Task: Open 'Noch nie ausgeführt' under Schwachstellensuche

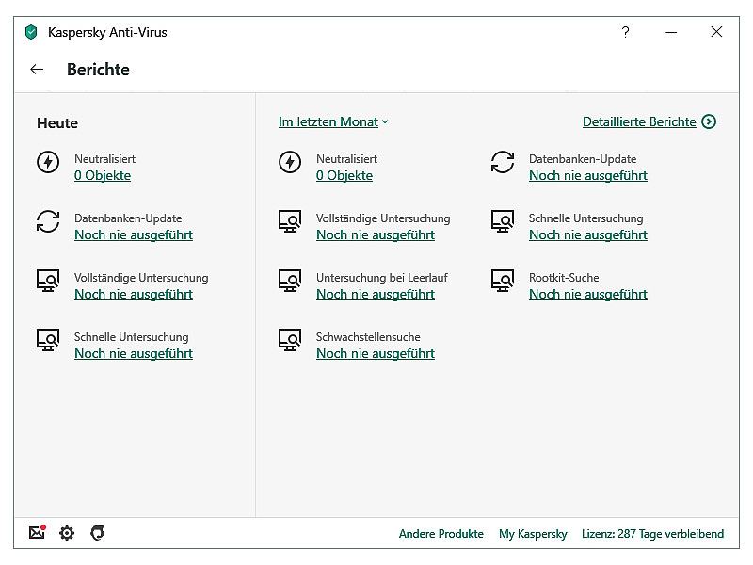Action: point(376,354)
